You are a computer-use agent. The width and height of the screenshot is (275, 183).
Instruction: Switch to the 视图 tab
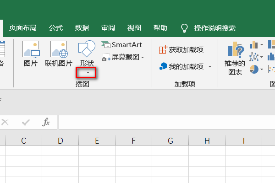(x=134, y=28)
